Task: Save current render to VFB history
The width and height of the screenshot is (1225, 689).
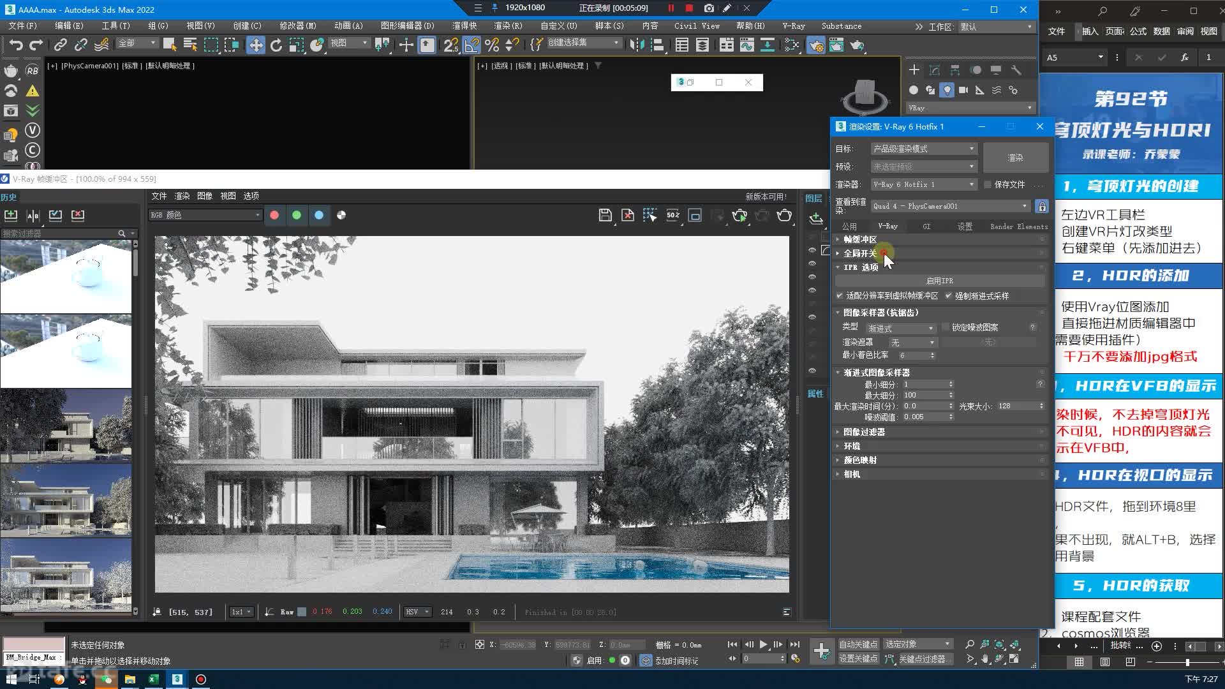Action: (x=11, y=215)
